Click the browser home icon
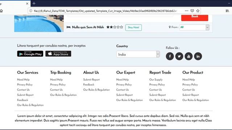The height and width of the screenshot is (130, 232). (x=1, y=11)
